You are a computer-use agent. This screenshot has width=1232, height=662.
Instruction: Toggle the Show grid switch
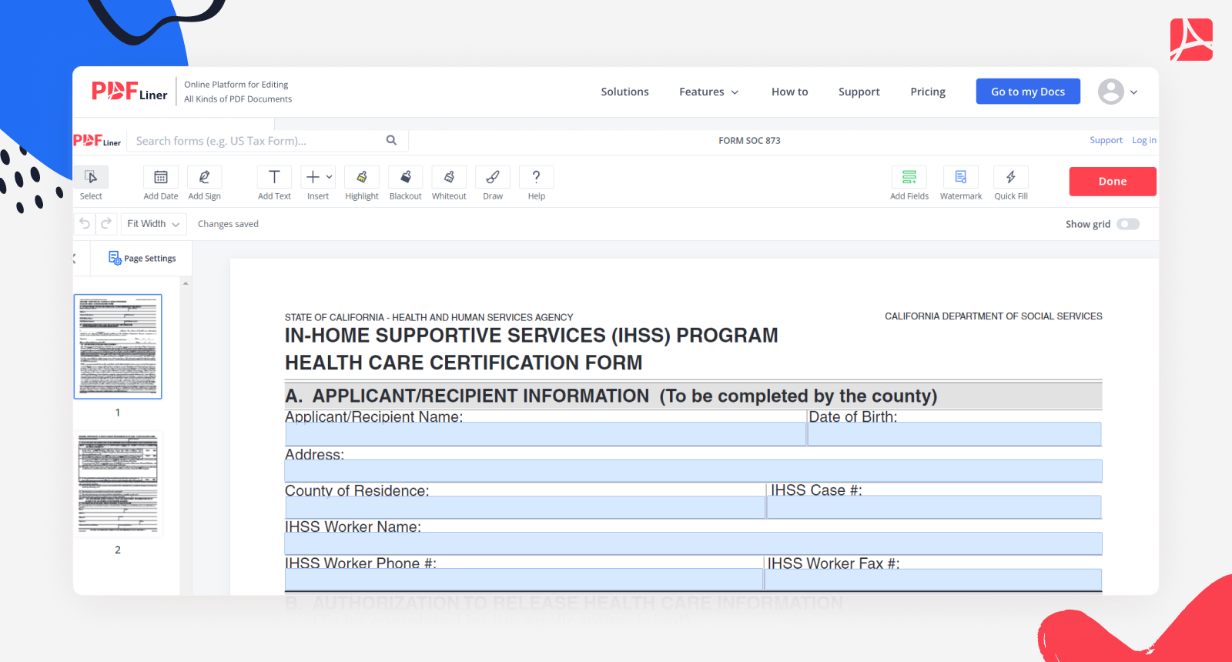pyautogui.click(x=1127, y=224)
